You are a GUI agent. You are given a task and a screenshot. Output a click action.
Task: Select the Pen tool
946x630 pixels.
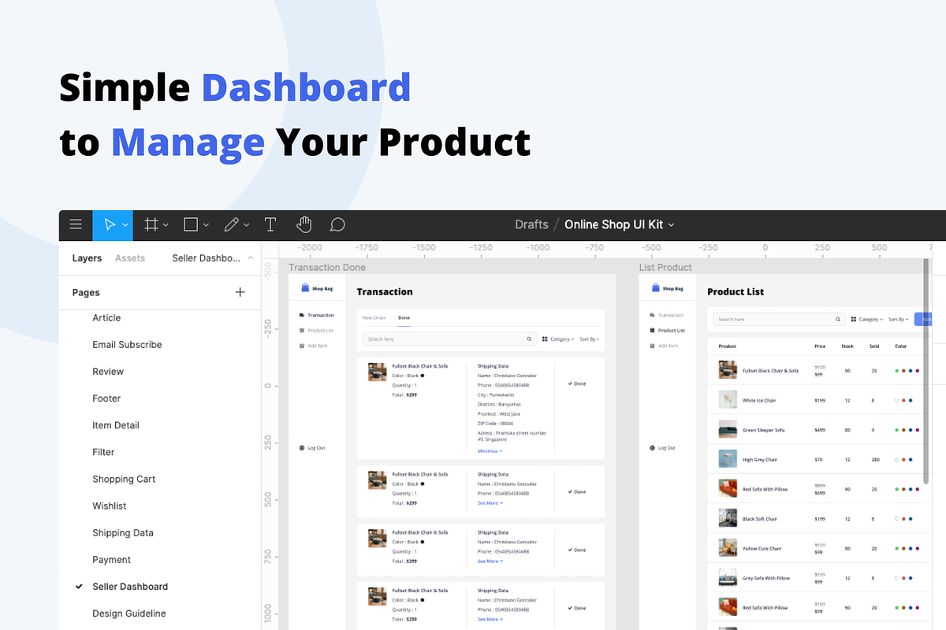[231, 225]
